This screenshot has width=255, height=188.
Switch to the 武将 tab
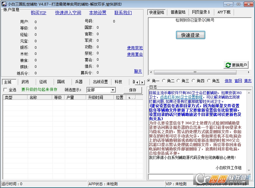(x=25, y=82)
